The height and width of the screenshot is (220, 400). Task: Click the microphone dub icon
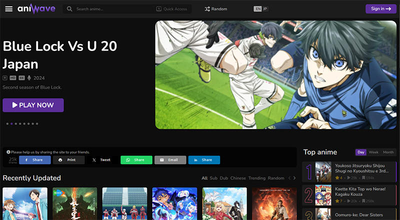pos(29,78)
